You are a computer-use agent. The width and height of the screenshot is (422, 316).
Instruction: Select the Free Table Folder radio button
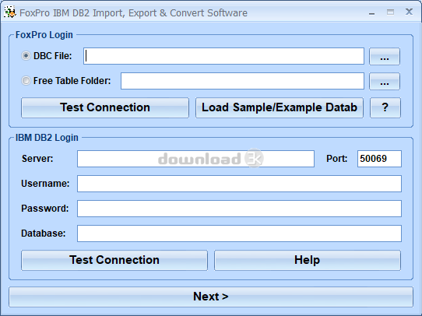click(x=26, y=81)
